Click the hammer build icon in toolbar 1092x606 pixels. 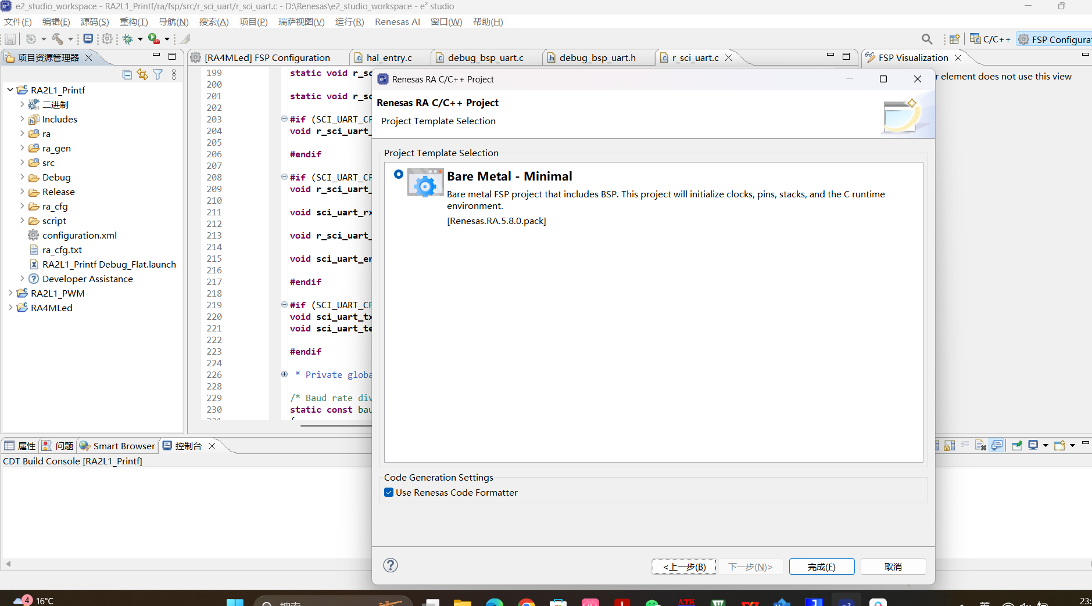tap(58, 39)
